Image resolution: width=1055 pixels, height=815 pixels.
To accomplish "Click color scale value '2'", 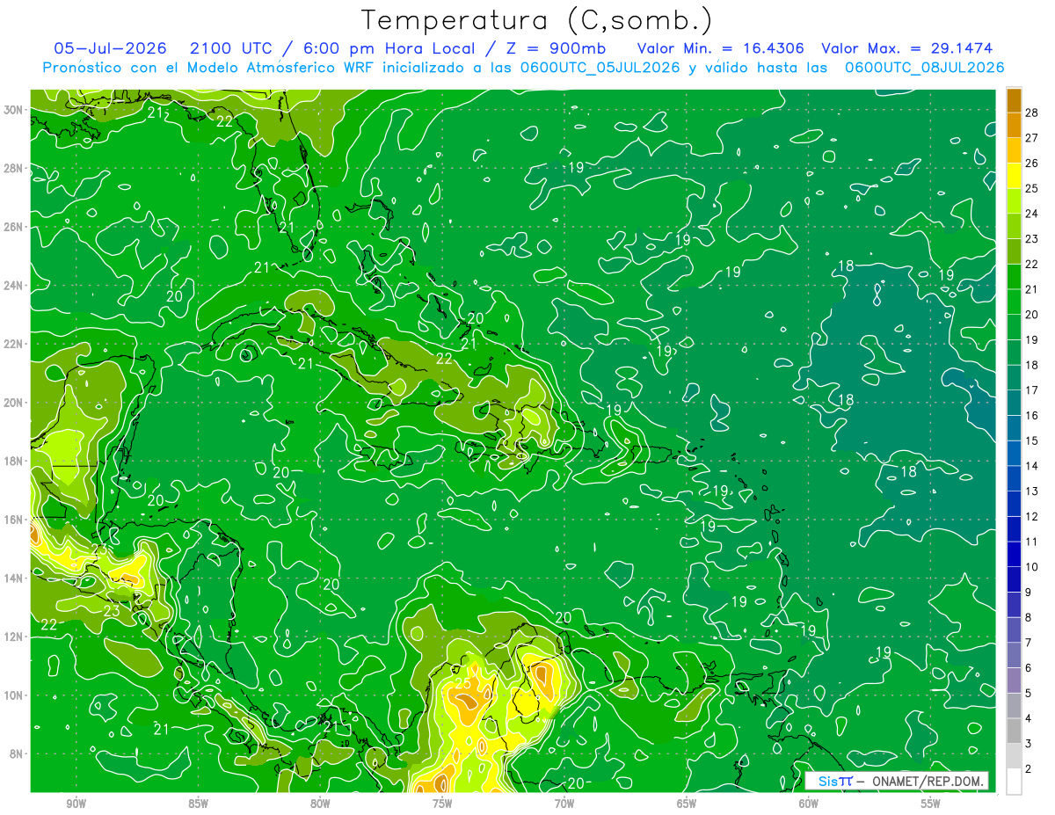I will [1029, 769].
